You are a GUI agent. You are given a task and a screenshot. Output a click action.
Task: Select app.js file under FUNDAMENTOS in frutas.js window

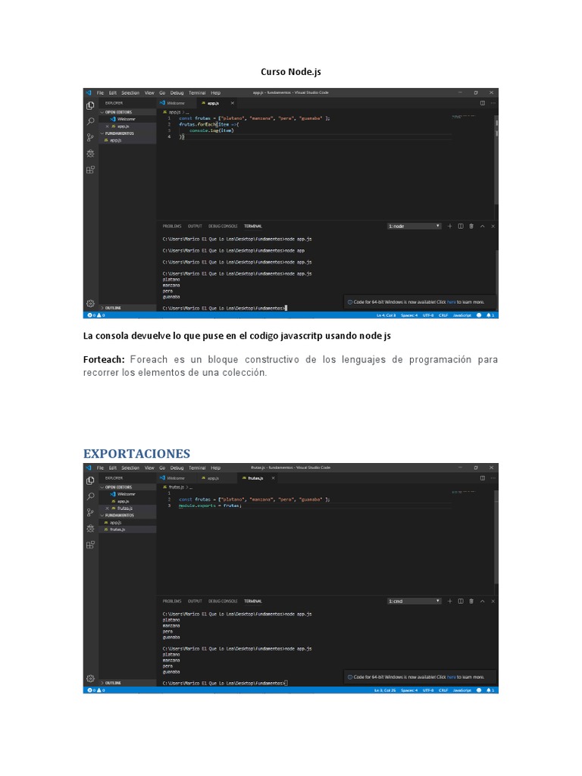127,523
